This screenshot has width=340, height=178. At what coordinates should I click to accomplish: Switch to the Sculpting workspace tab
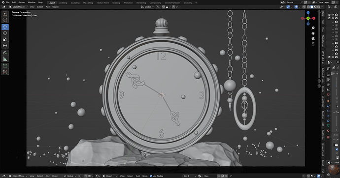point(75,3)
